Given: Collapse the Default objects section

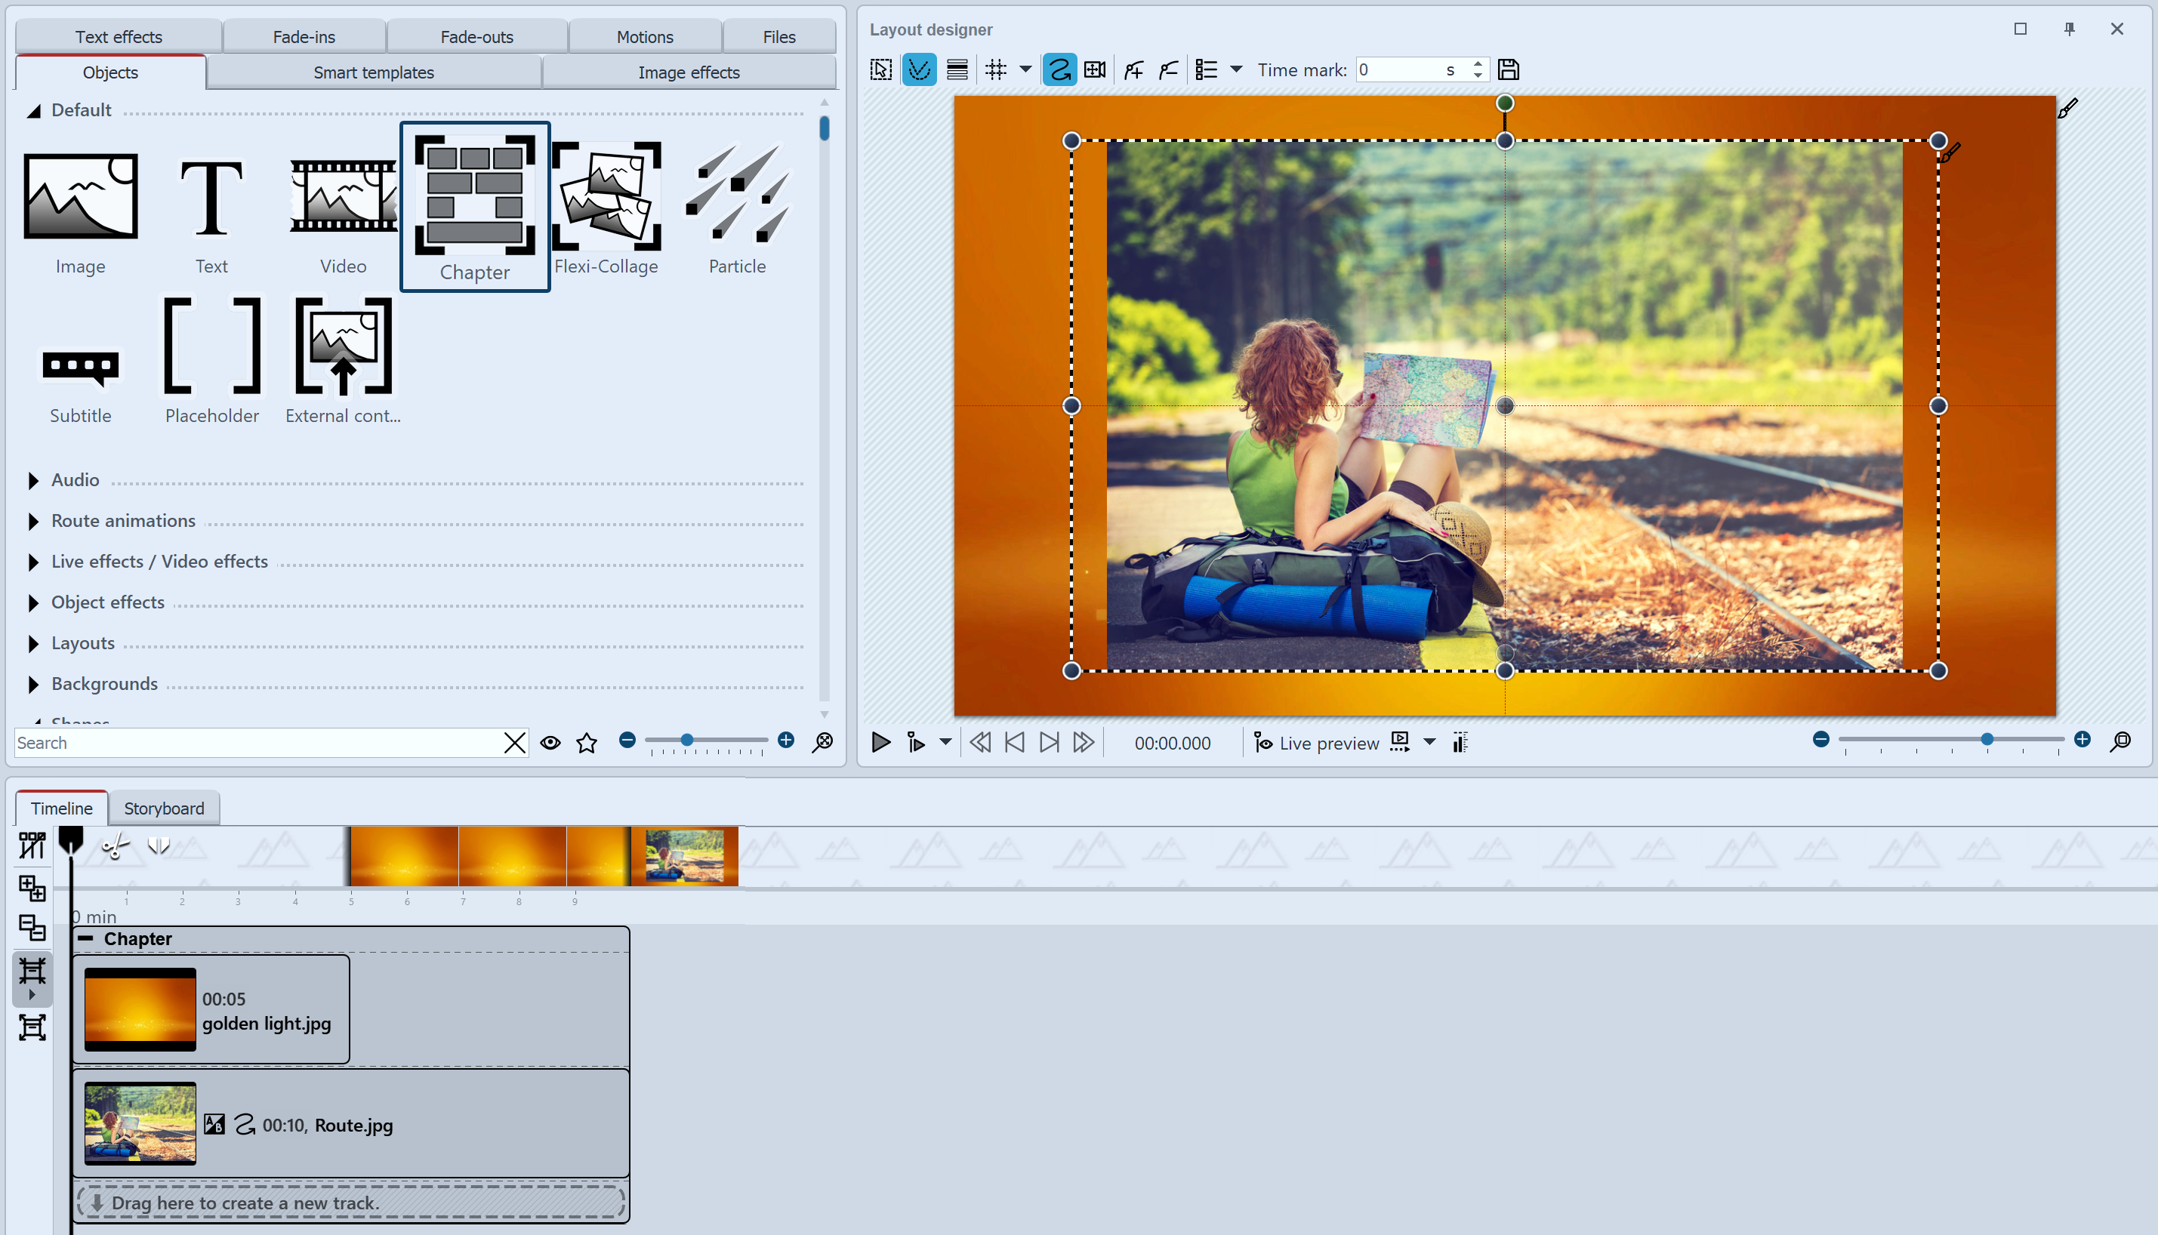Looking at the screenshot, I should (x=34, y=109).
